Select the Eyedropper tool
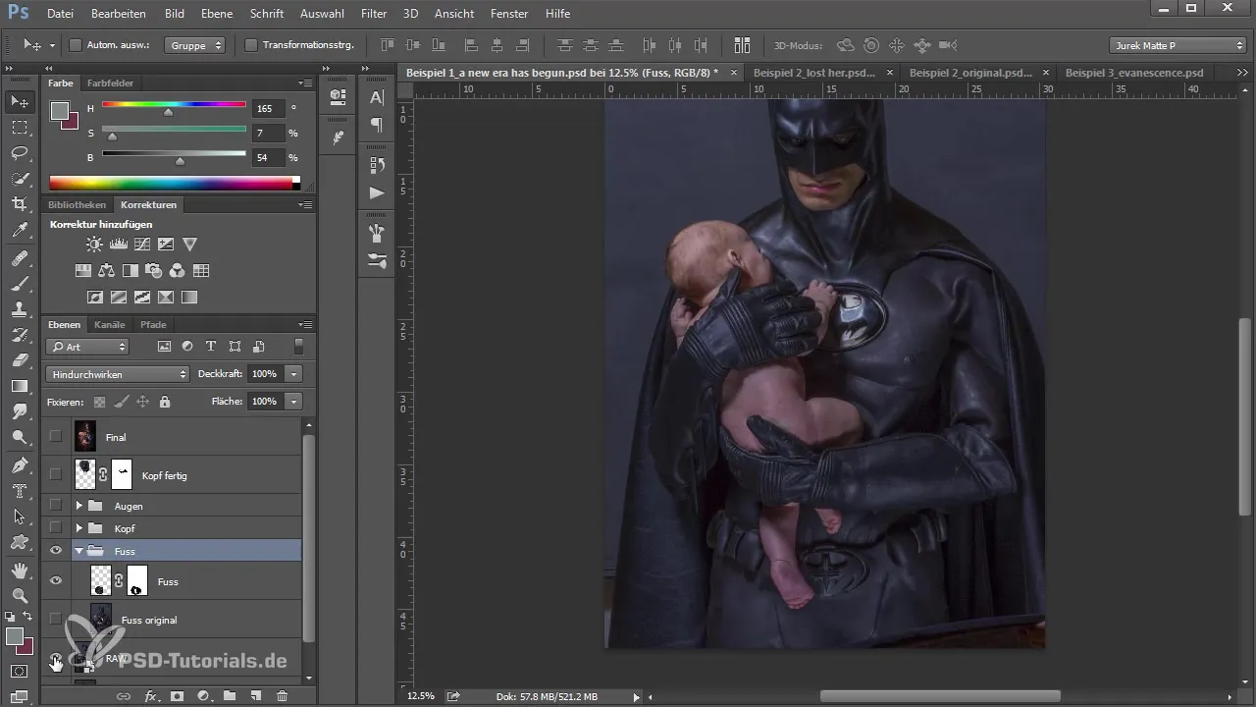The width and height of the screenshot is (1256, 707). [x=20, y=231]
